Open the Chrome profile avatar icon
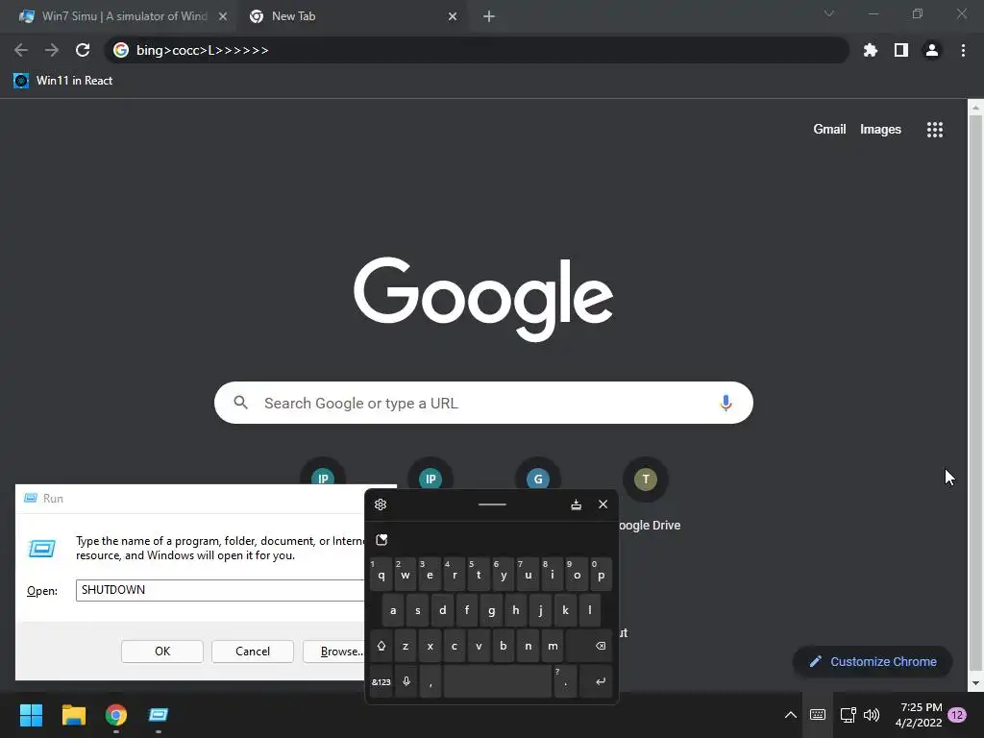Image resolution: width=984 pixels, height=738 pixels. 932,50
